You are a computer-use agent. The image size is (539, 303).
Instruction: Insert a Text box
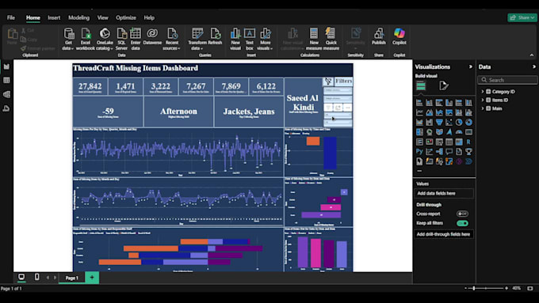250,39
